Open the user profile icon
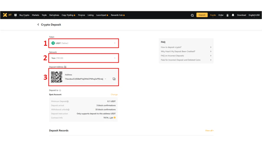The height and width of the screenshot is (147, 262). 227,15
